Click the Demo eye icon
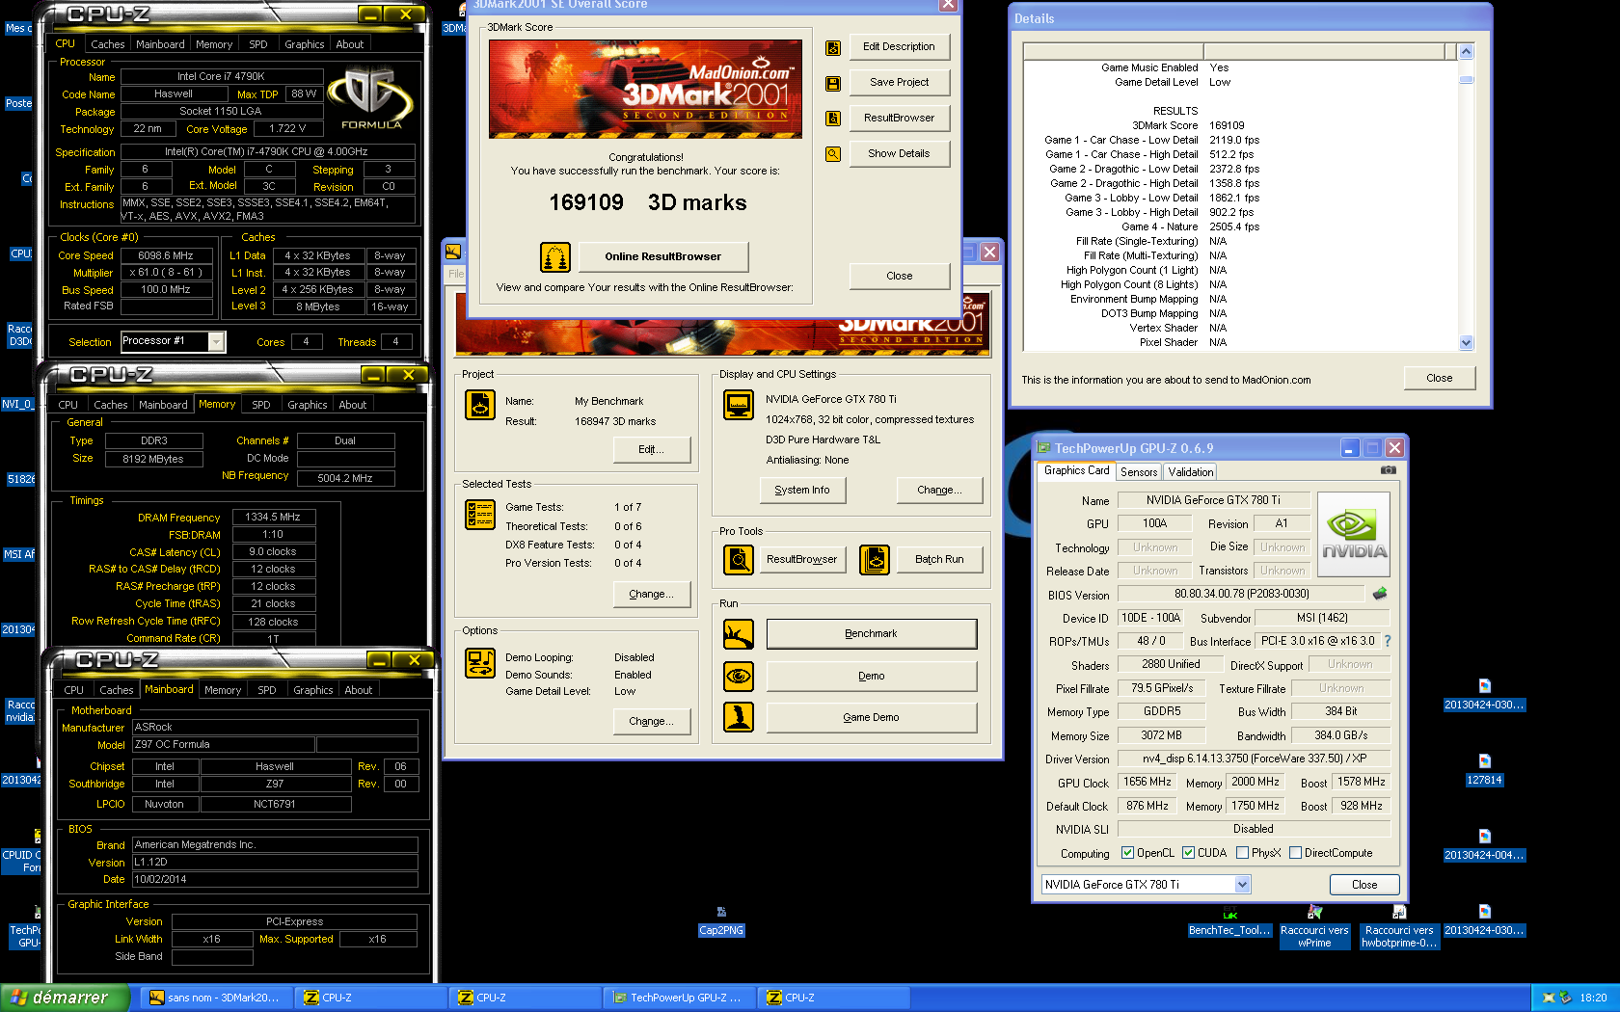Screen dimensions: 1620x1012 point(739,676)
